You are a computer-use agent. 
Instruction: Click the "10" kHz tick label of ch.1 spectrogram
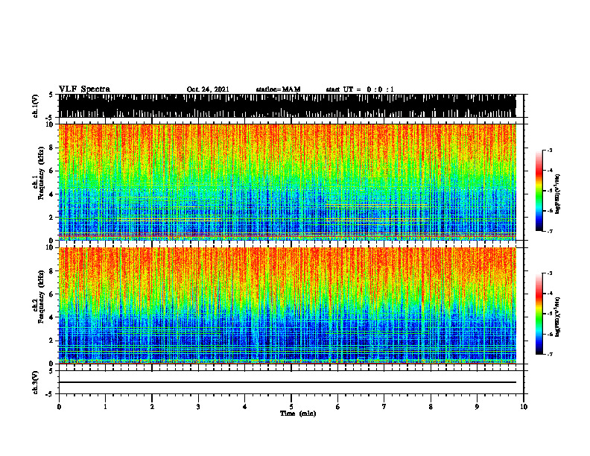(51, 124)
